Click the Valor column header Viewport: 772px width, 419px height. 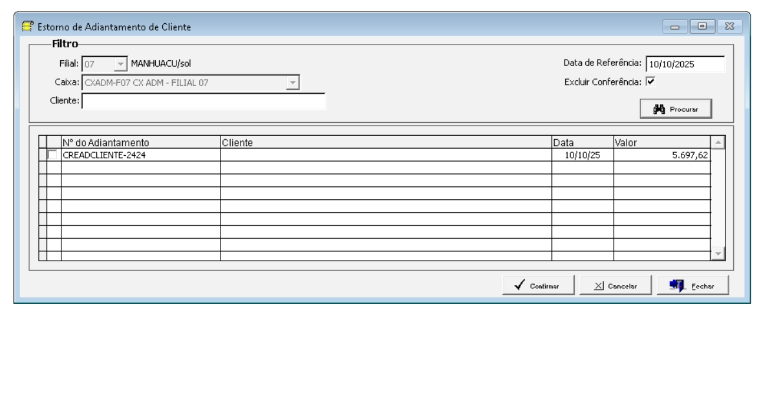661,142
